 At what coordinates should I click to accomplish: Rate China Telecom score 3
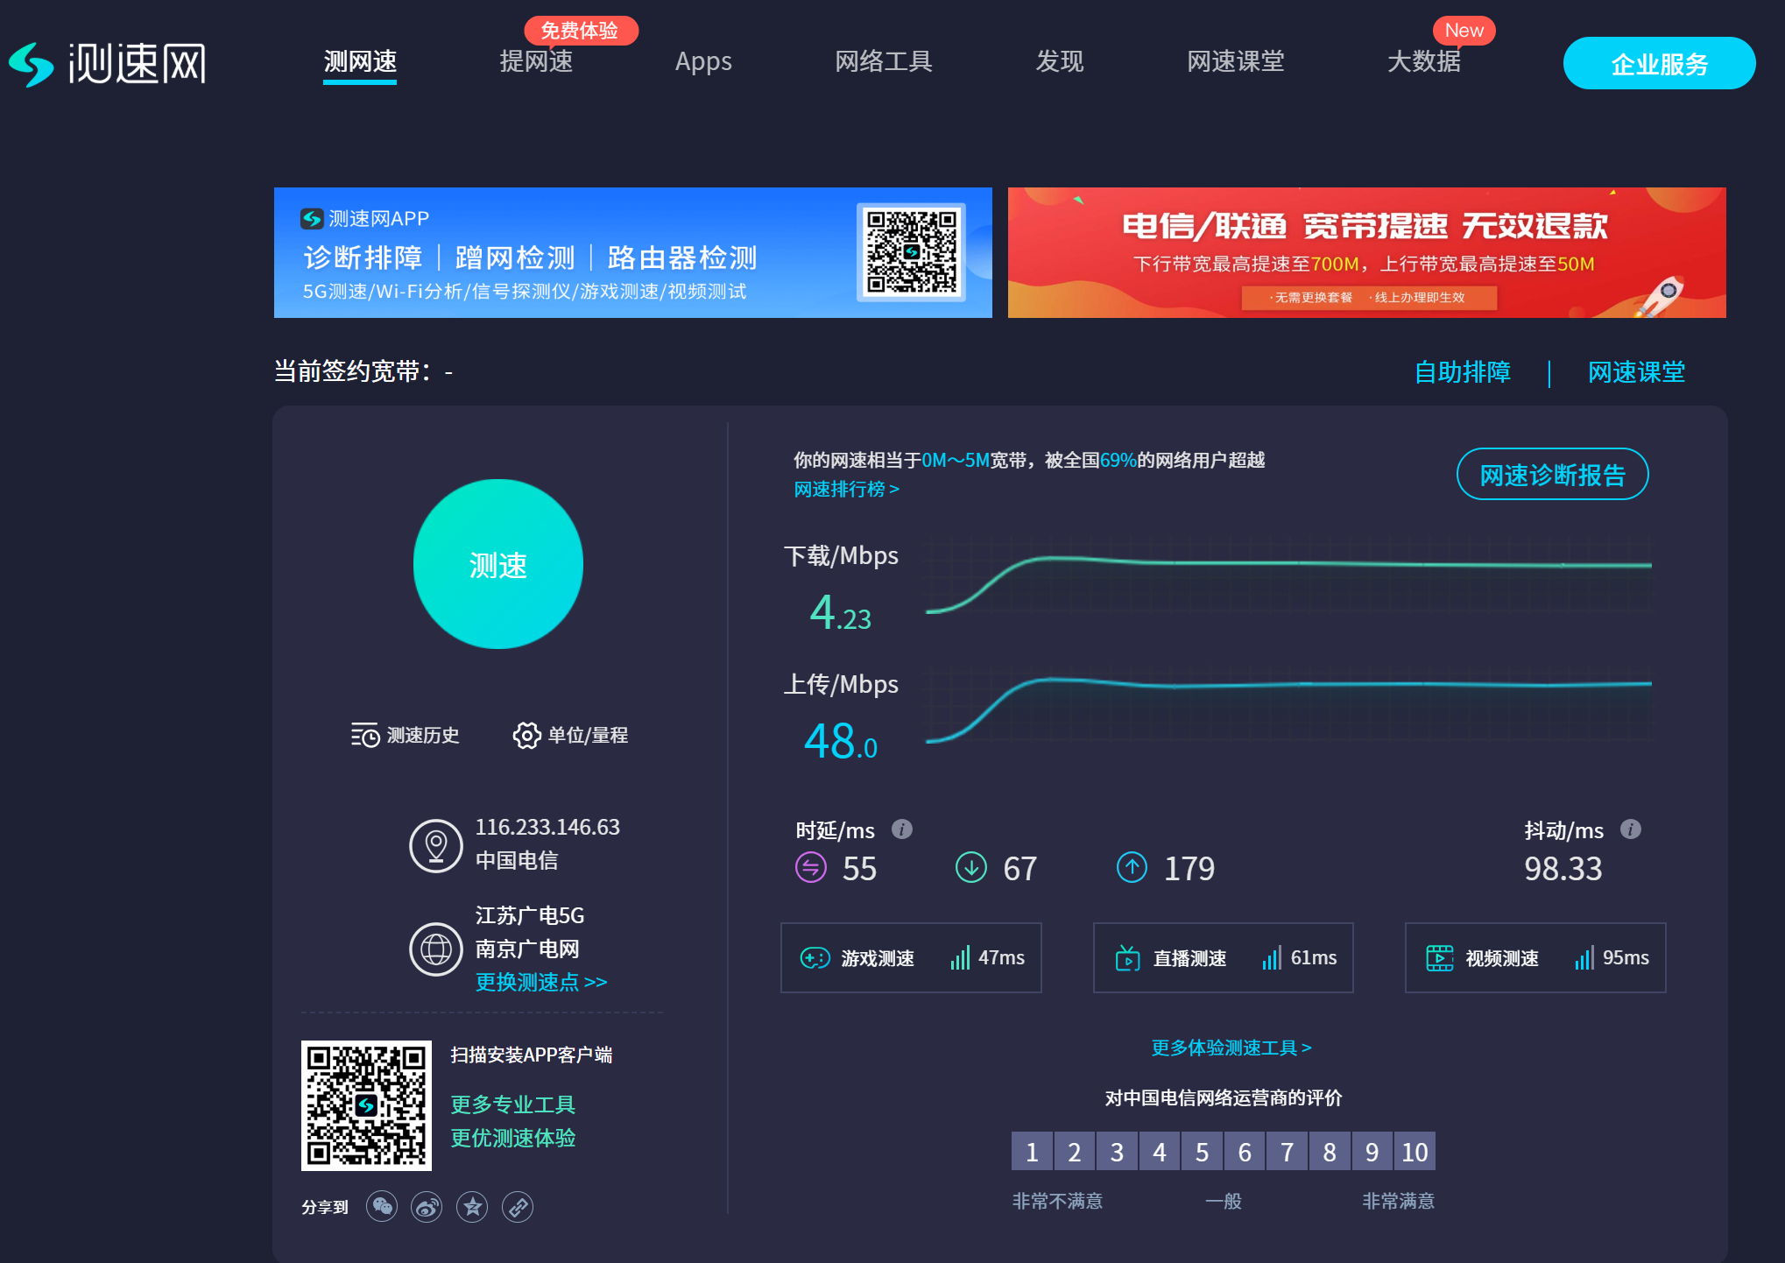(x=1117, y=1151)
